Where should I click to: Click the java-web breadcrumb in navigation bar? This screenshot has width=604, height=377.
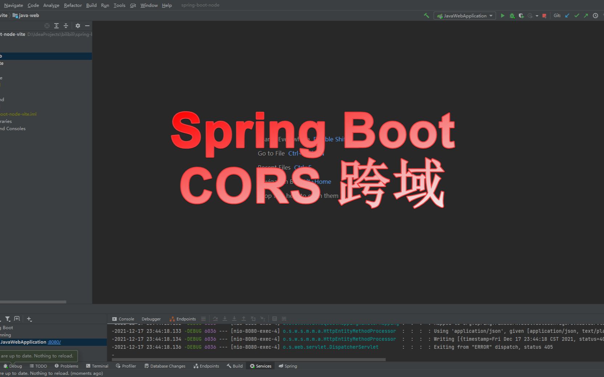click(x=26, y=16)
